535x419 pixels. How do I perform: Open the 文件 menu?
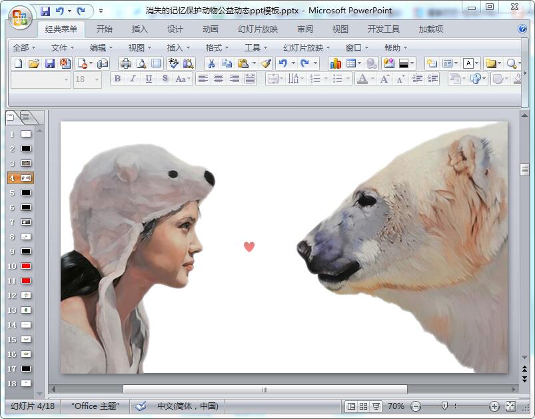pos(62,48)
